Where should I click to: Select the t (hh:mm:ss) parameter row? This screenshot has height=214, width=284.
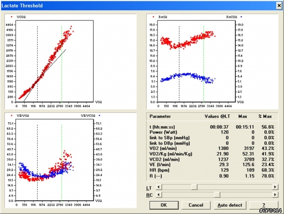[x=212, y=127]
